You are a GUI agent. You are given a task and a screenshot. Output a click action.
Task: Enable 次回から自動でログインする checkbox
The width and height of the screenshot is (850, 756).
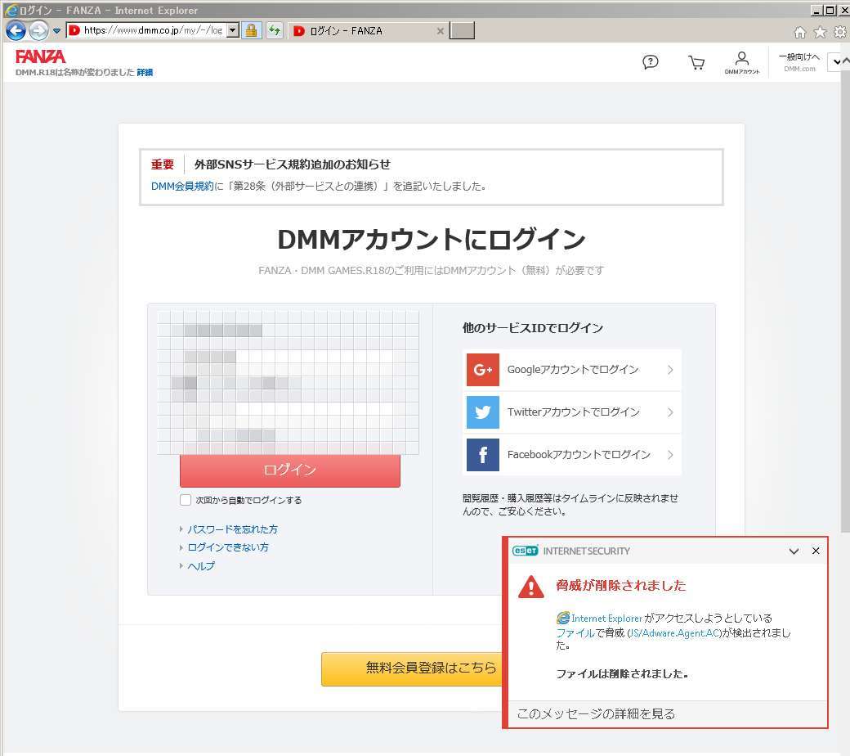[186, 500]
